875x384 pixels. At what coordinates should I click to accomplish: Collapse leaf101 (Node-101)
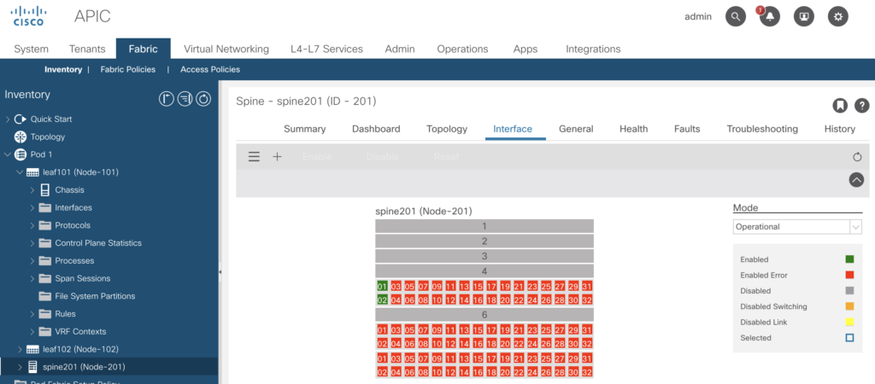coord(20,172)
